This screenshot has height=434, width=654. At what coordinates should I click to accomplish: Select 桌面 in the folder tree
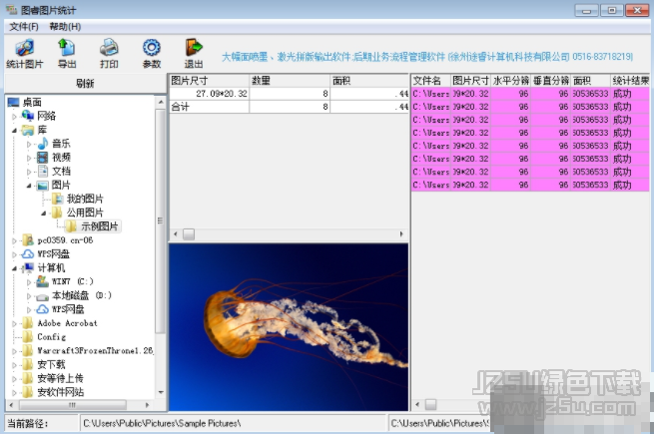32,102
